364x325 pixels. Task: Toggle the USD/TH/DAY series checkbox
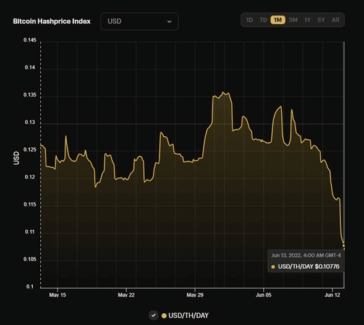coord(153,316)
